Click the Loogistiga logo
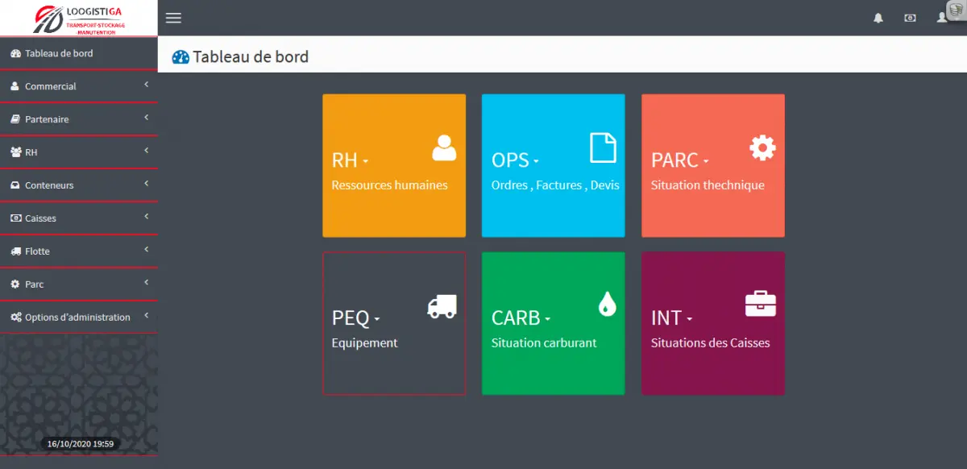The image size is (967, 469). tap(78, 18)
